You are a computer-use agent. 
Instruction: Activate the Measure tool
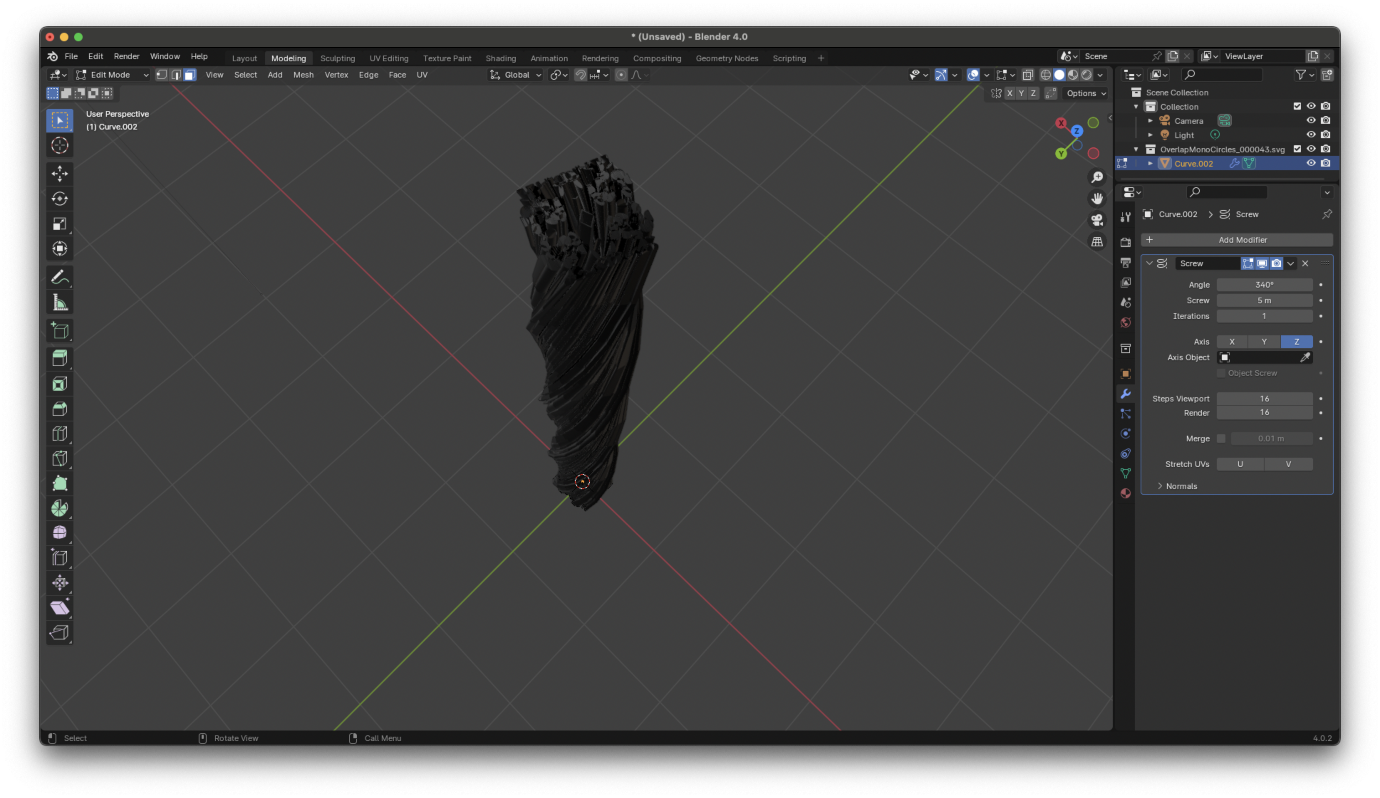[60, 302]
